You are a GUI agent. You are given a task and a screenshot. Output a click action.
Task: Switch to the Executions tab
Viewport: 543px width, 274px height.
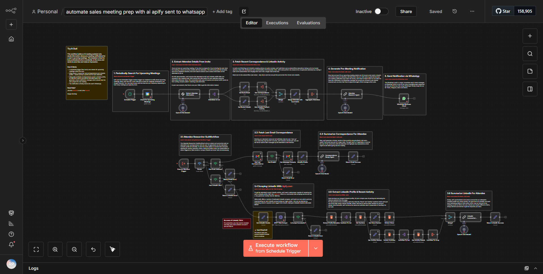[x=277, y=23]
